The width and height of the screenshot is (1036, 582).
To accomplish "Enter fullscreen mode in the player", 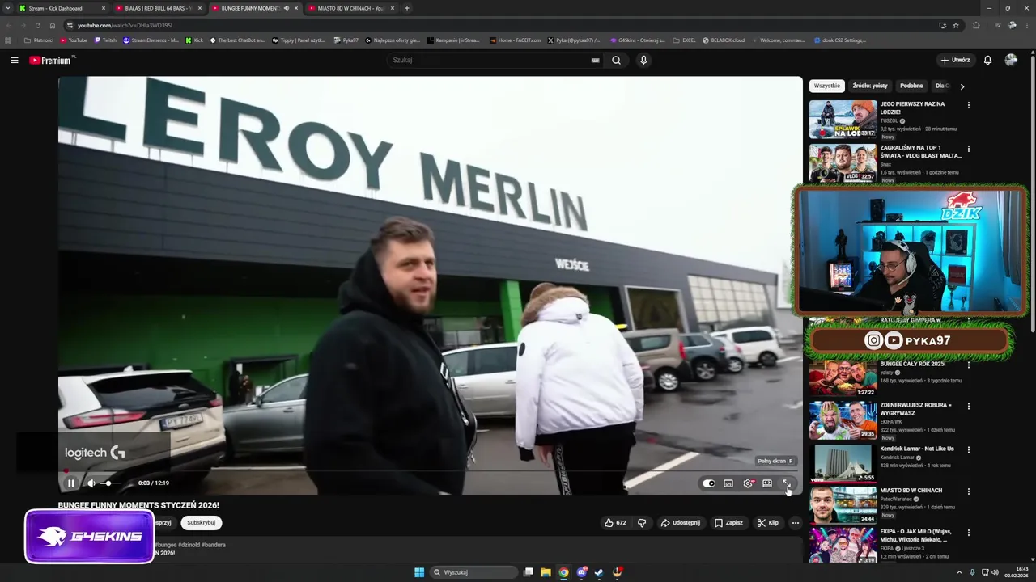I will pyautogui.click(x=786, y=483).
